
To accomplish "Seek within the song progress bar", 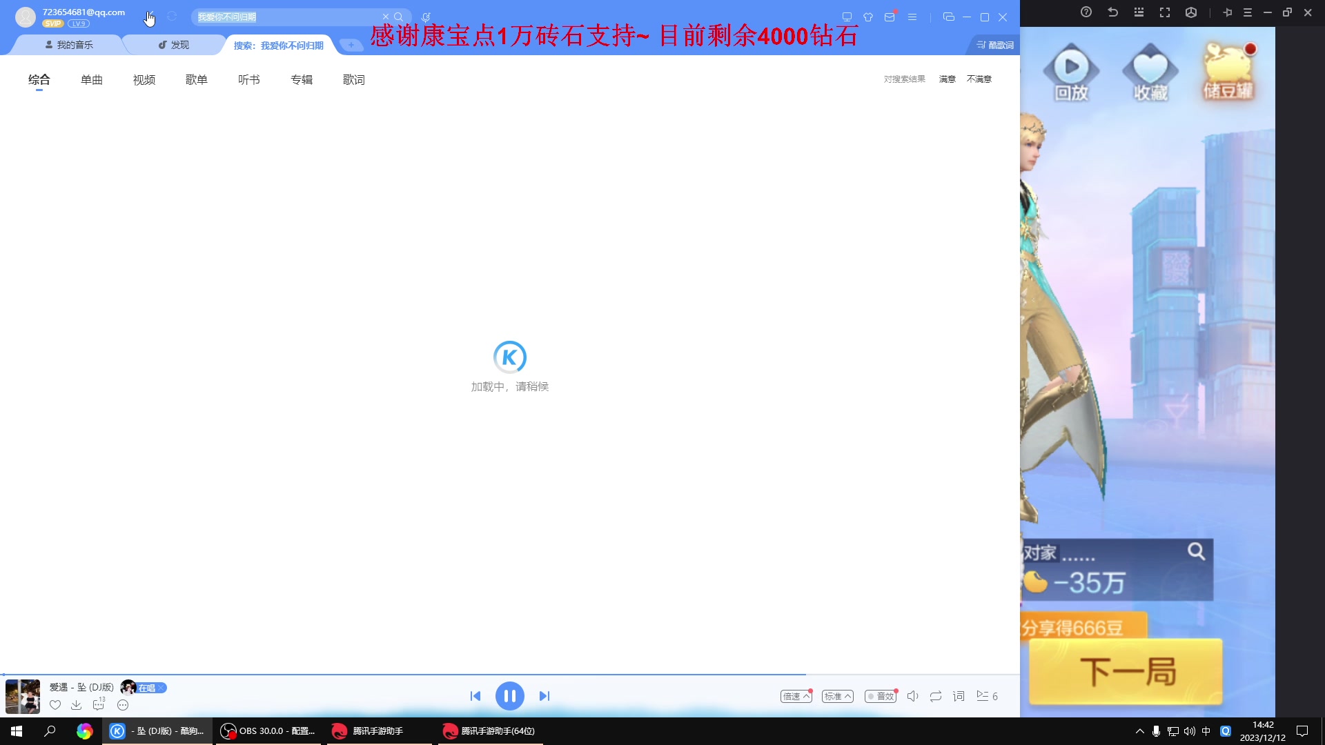I will coord(510,674).
